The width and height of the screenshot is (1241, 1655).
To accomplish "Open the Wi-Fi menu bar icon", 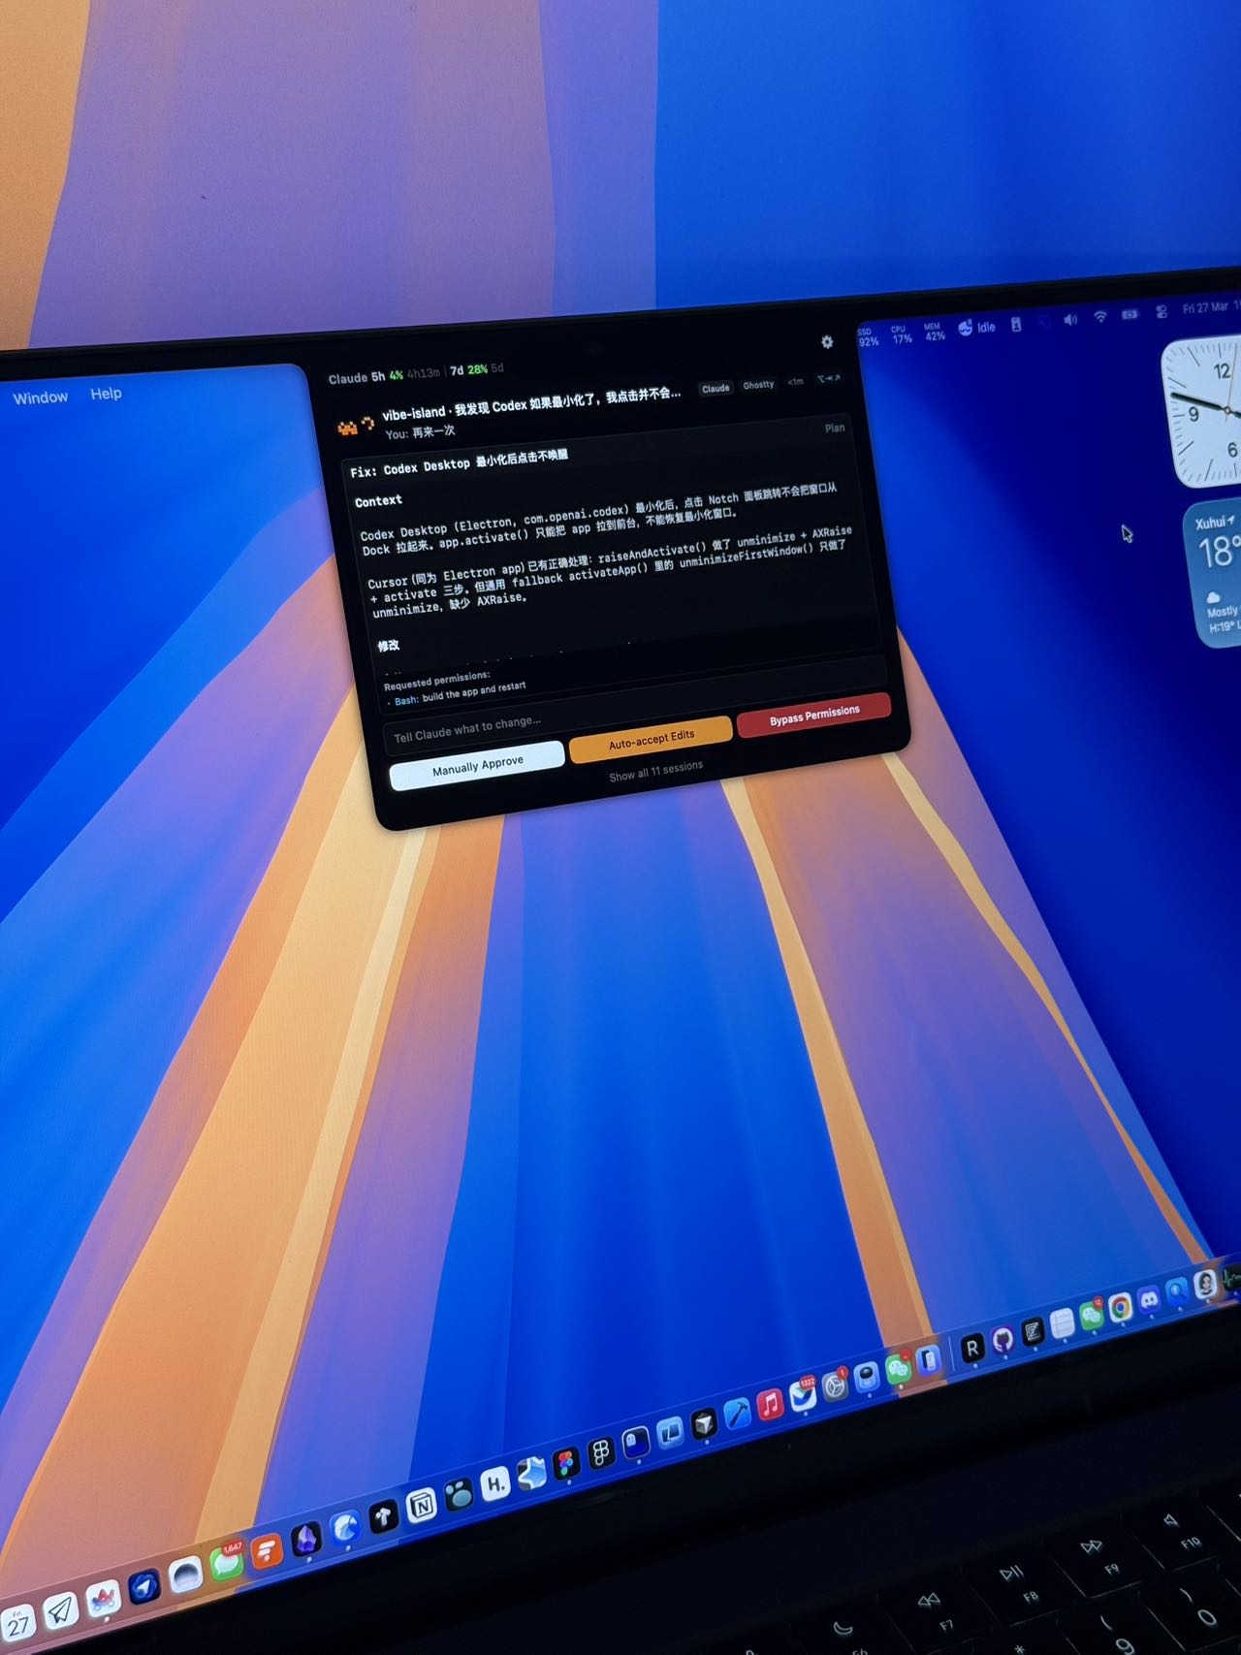I will [1100, 317].
